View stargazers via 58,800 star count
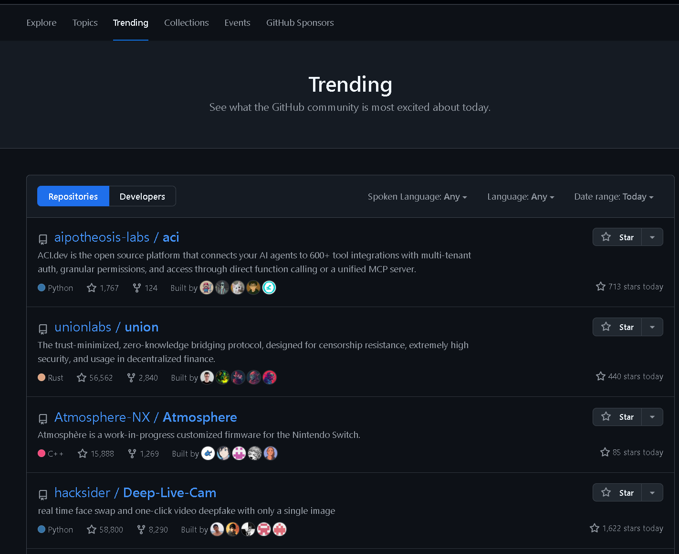The image size is (679, 554). tap(105, 530)
